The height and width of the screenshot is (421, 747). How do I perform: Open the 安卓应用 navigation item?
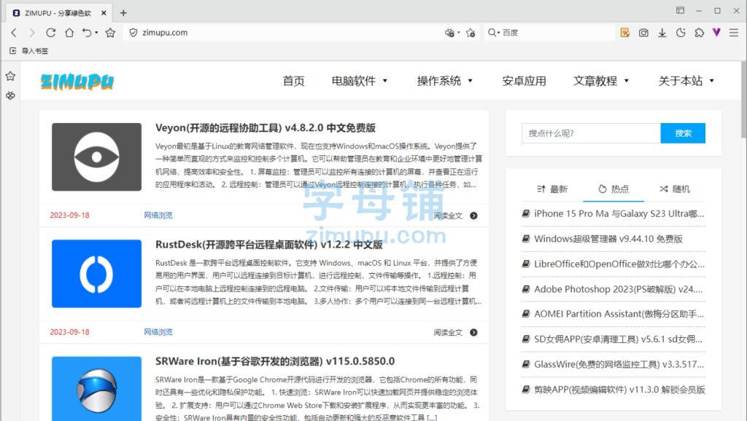point(524,81)
